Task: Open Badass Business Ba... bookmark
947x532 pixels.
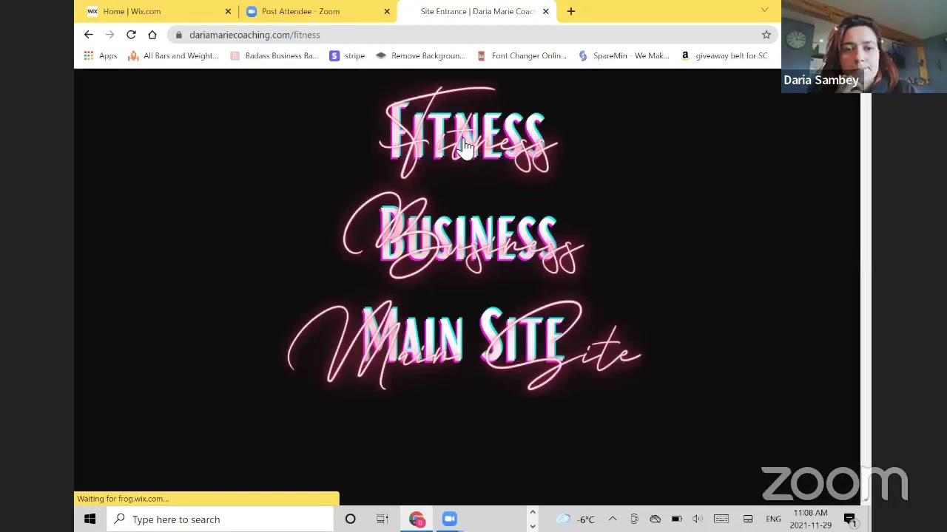Action: [274, 55]
